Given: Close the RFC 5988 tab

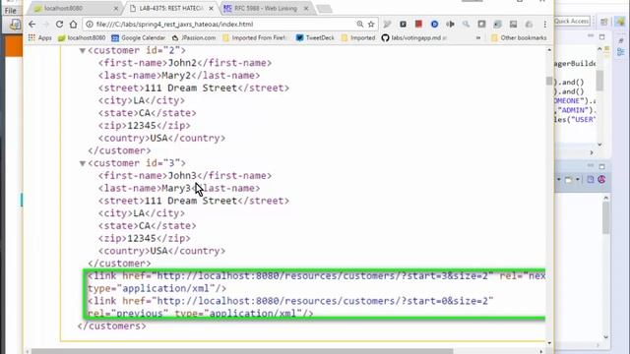Looking at the screenshot, I should click(306, 8).
